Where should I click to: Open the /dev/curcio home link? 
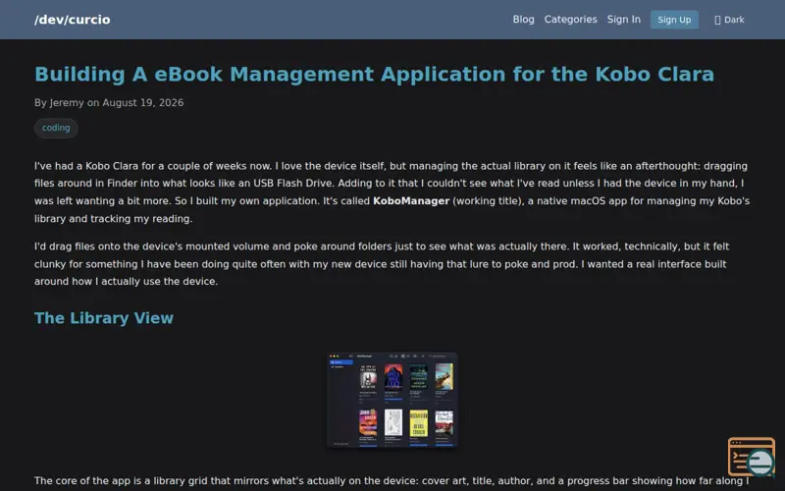pos(72,20)
